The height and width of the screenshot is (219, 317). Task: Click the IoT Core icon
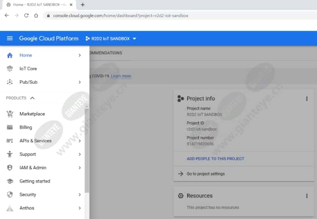click(10, 69)
